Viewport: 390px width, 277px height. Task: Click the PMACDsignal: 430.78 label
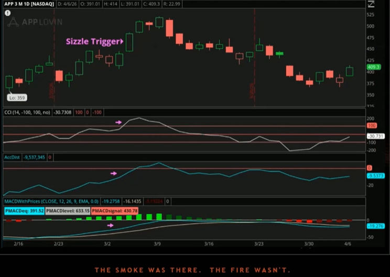click(x=114, y=211)
